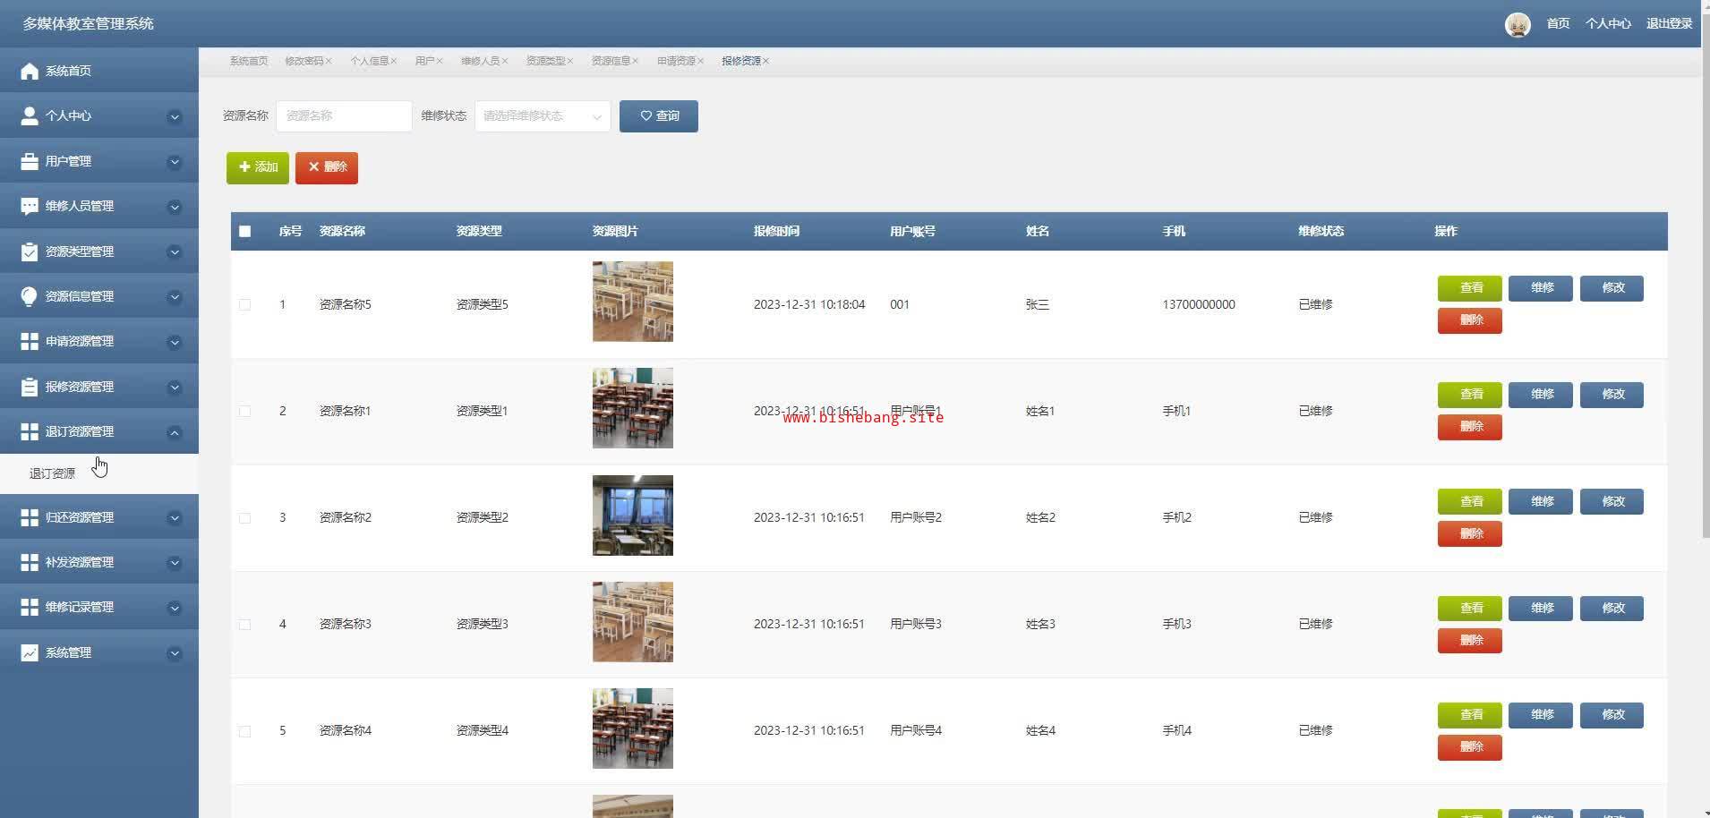
Task: Click the briefcase icon beside 用户管理
Action: click(x=30, y=161)
